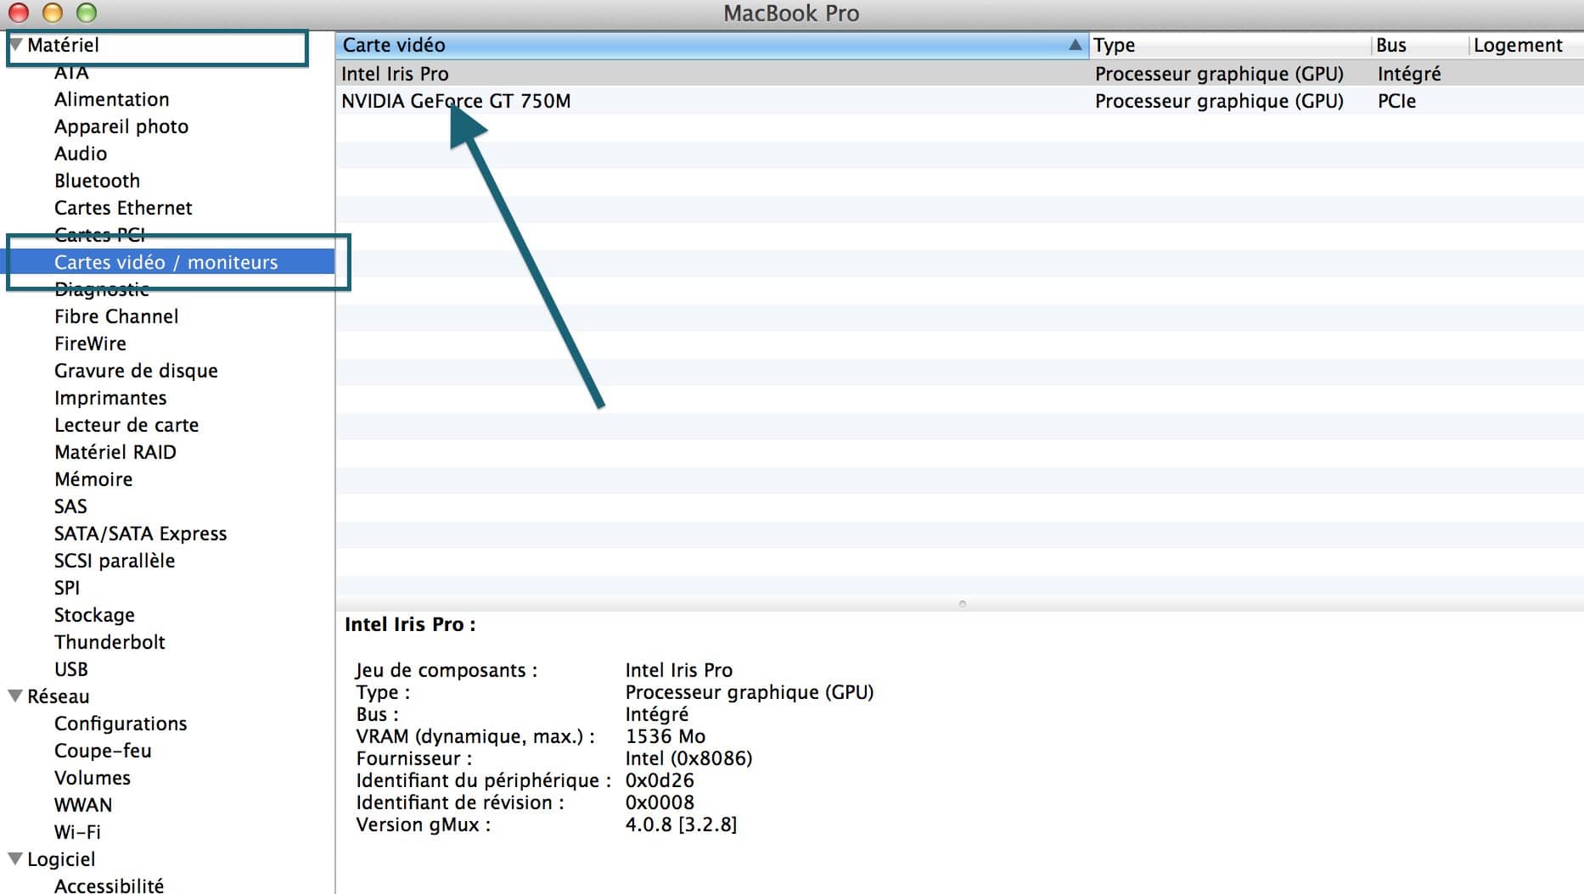
Task: Select SCSI parallèle in sidebar
Action: [115, 561]
